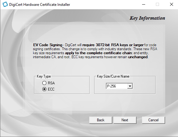The image size is (178, 137).
Task: Click the Key Type group label
Action: coord(44,76)
